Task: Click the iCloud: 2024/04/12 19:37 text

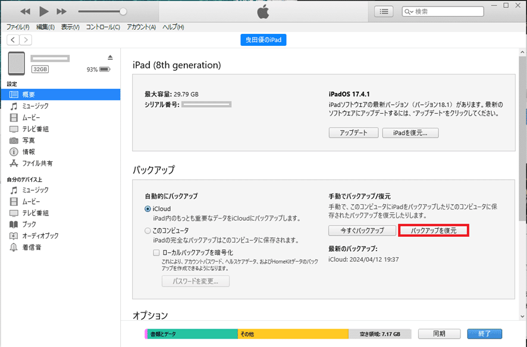Action: tap(363, 260)
